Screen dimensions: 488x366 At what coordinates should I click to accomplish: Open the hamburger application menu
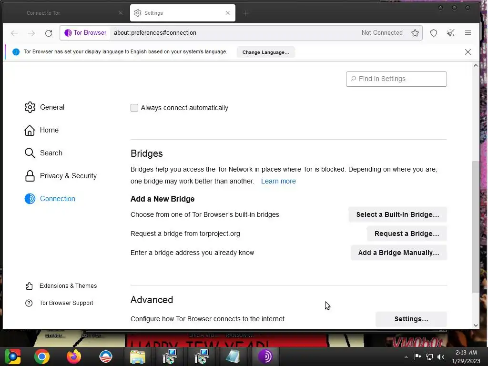468,33
